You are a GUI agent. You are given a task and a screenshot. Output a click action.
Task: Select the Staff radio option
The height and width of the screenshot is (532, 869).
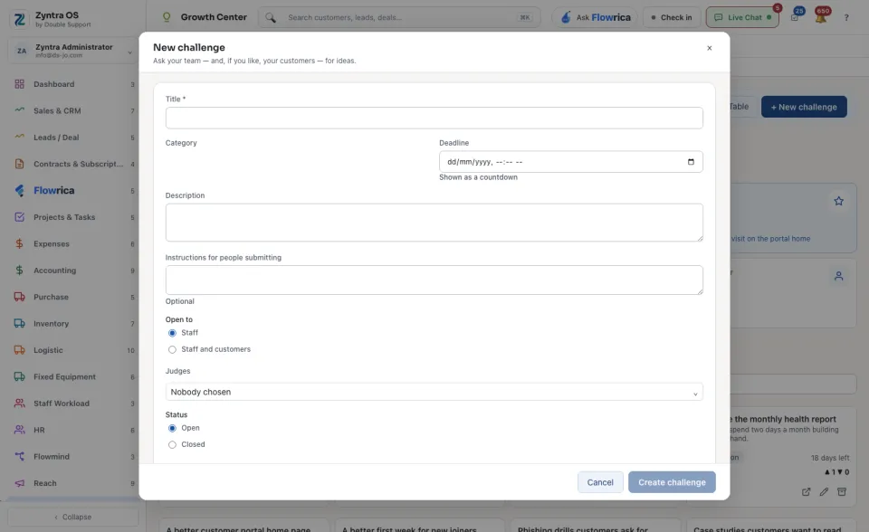point(172,333)
